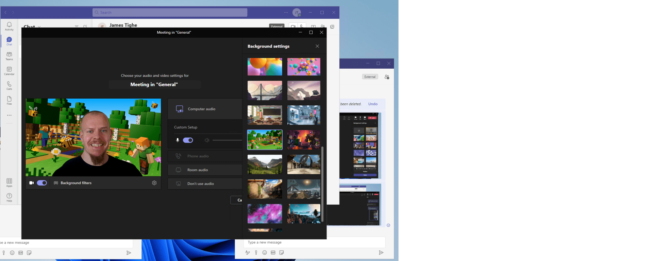Toggle the microphone switch under Custom Setup
The height and width of the screenshot is (261, 653).
point(188,140)
